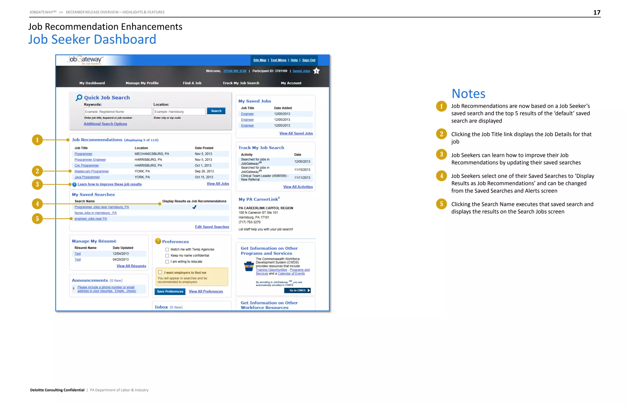Check Keep my name confidential
Viewport: 627px width, 405px height.
tap(167, 256)
